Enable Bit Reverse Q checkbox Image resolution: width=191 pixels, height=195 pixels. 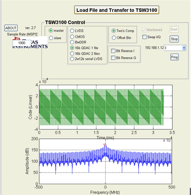pos(113,58)
